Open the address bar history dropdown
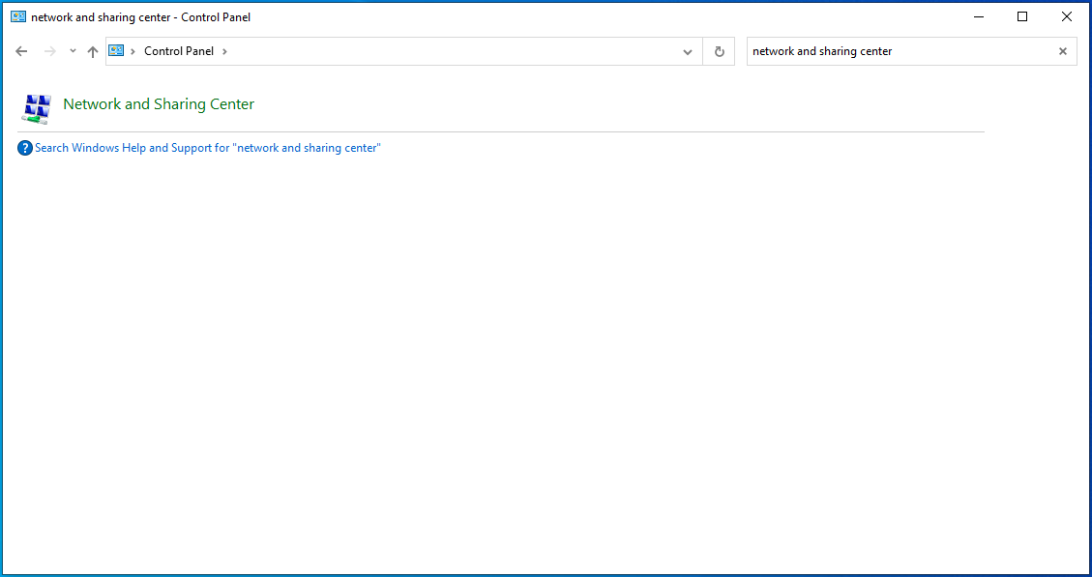This screenshot has width=1092, height=577. click(687, 50)
